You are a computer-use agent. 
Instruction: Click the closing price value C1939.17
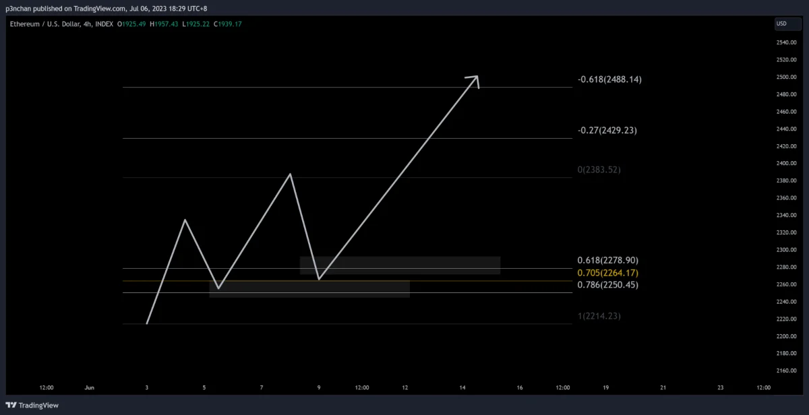(227, 24)
